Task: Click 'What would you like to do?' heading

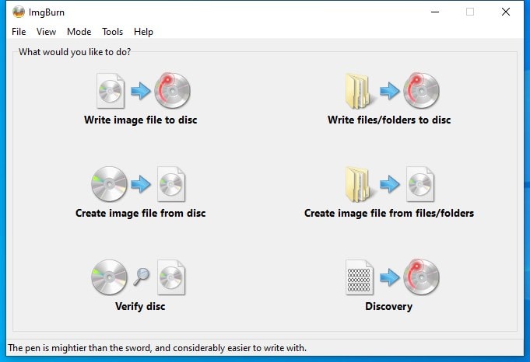Action: [x=75, y=52]
